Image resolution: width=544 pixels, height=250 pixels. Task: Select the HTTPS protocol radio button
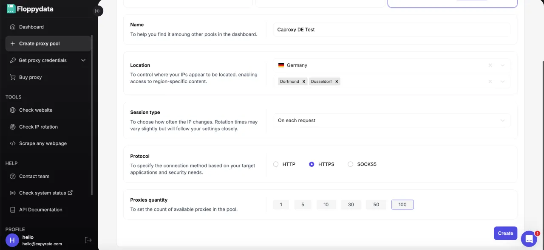[312, 164]
